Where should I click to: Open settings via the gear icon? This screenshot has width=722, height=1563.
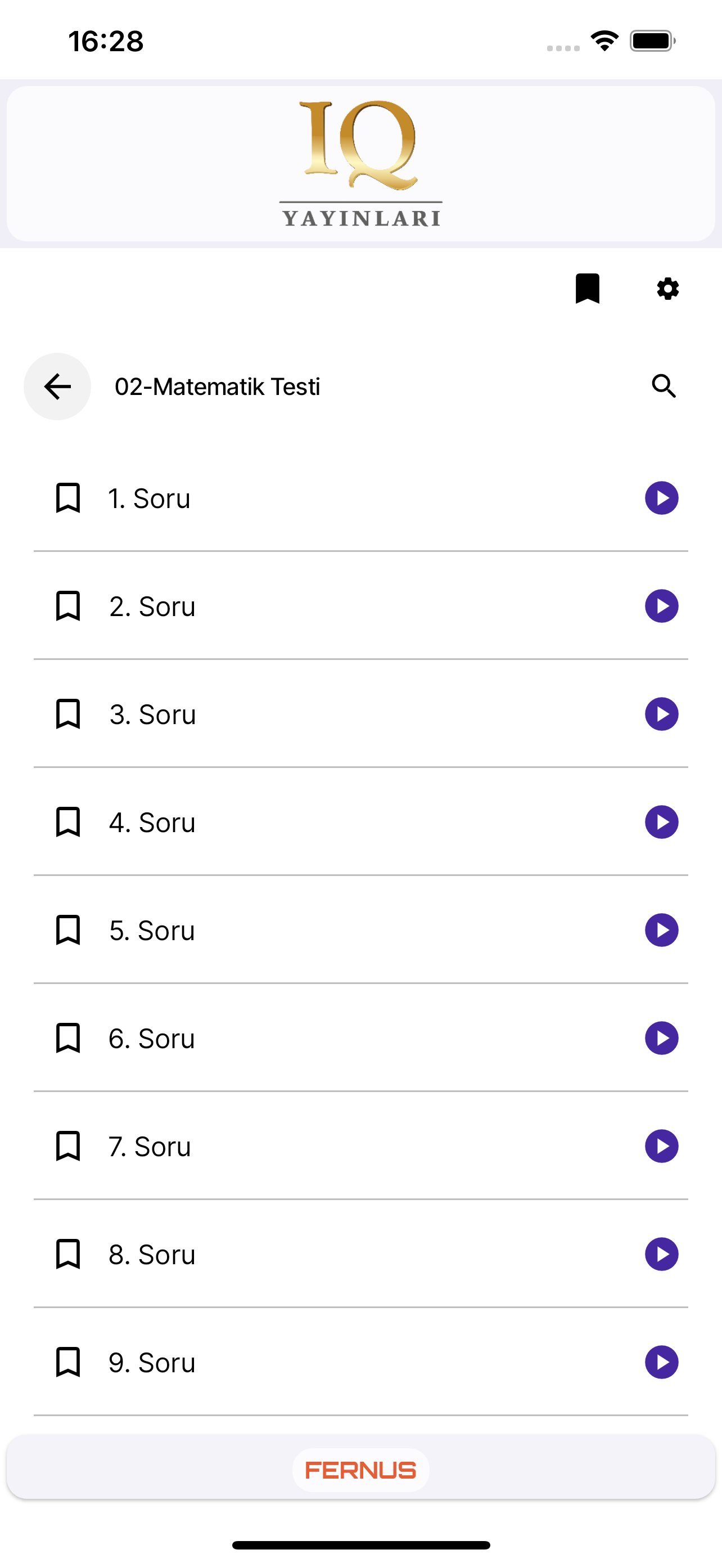(x=667, y=288)
